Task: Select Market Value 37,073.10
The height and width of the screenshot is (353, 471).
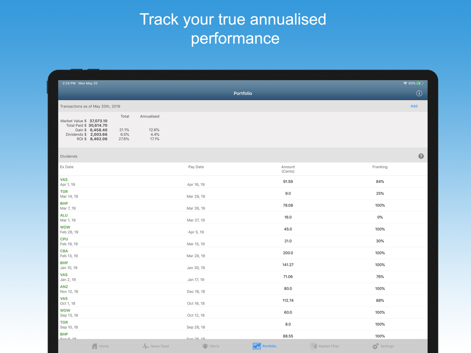Action: tap(98, 121)
